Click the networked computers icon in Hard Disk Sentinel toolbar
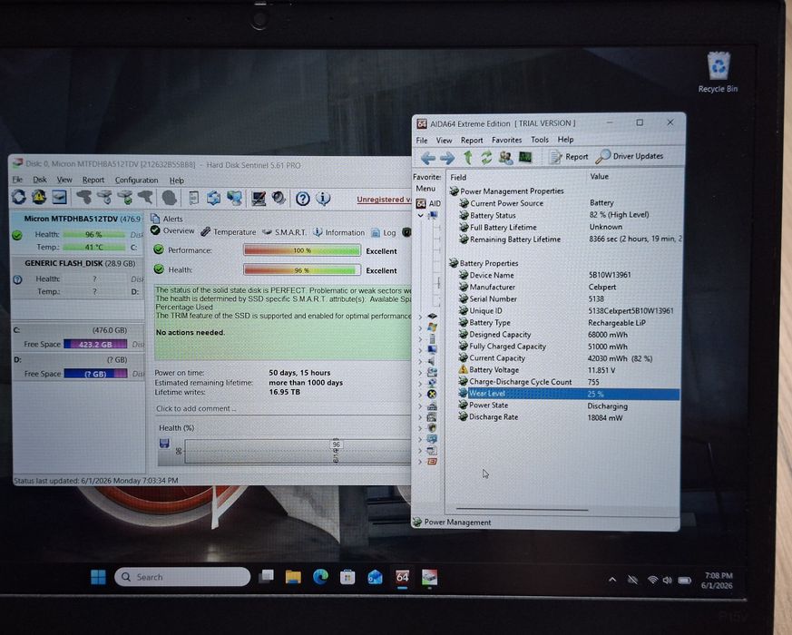Screen dimensions: 792x635 click(234, 198)
